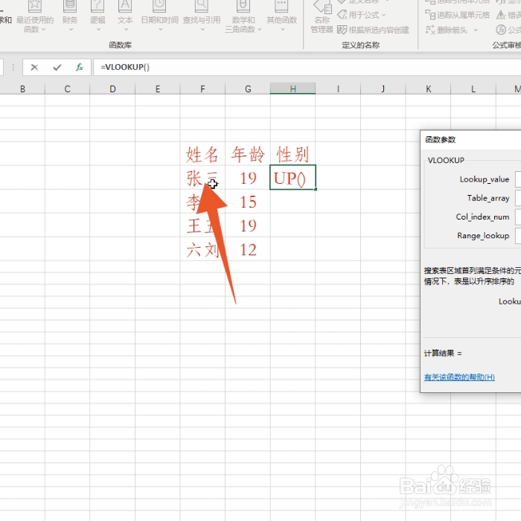This screenshot has width=521, height=521.
Task: Select the age cell with value 15
Action: [x=248, y=202]
